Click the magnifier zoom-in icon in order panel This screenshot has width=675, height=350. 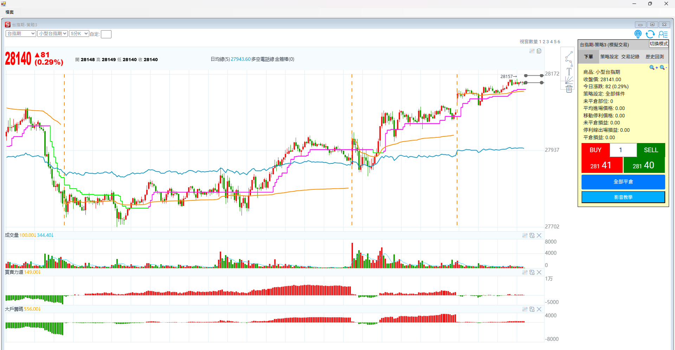tap(653, 67)
